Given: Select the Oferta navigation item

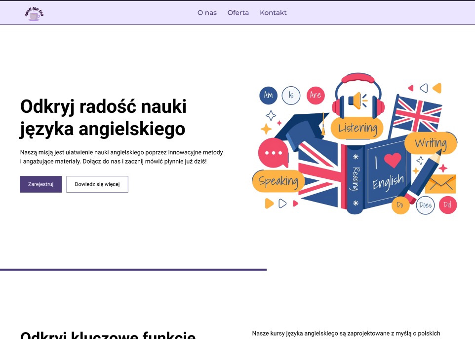Looking at the screenshot, I should click(x=238, y=13).
